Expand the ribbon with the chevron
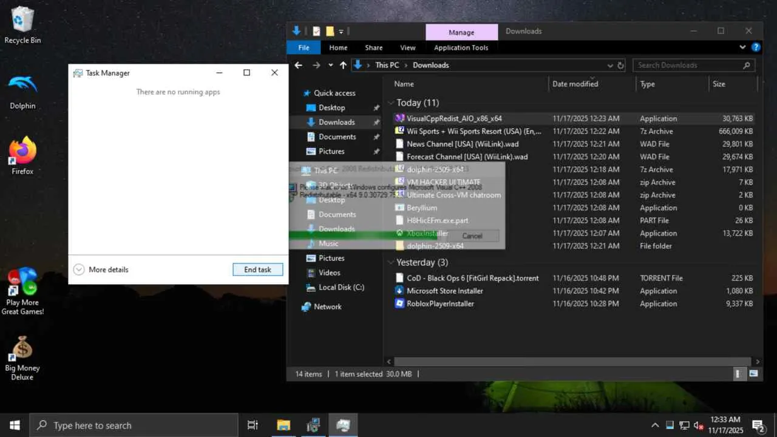The width and height of the screenshot is (777, 437). coord(742,47)
